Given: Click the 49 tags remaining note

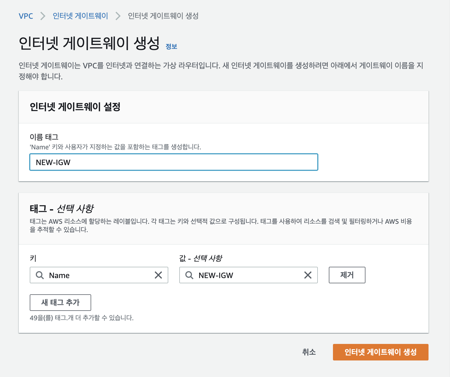Looking at the screenshot, I should (82, 318).
